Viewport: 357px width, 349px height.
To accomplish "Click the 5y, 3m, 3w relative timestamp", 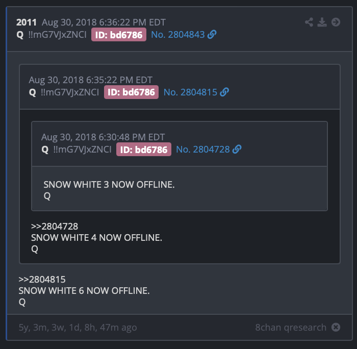I will [x=78, y=327].
